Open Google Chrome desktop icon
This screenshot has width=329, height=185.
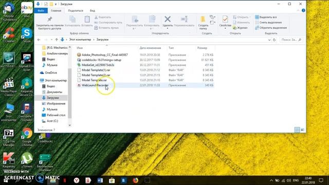(27, 137)
